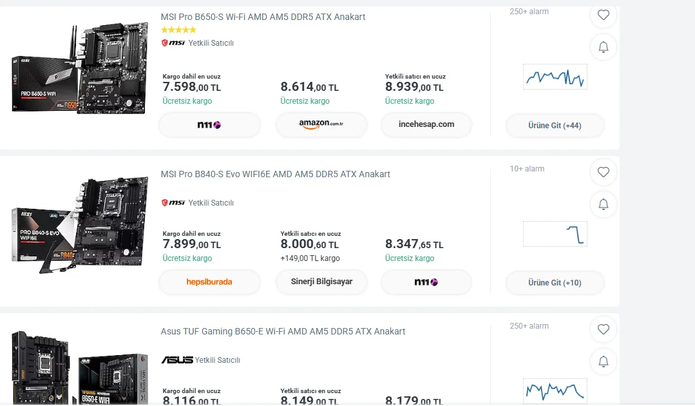Click the 8.939,00 TL price
Image resolution: width=695 pixels, height=406 pixels.
click(x=414, y=87)
